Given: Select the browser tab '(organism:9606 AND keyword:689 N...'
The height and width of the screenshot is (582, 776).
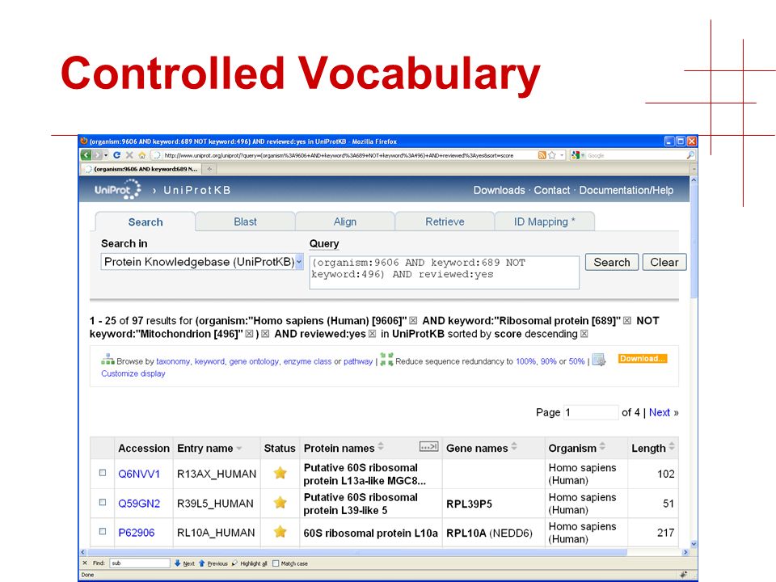Looking at the screenshot, I should pos(142,169).
